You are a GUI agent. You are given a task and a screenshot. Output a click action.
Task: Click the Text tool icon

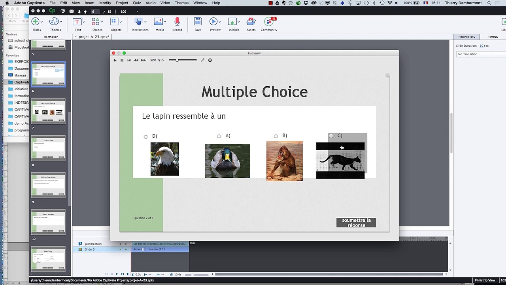[x=77, y=22]
